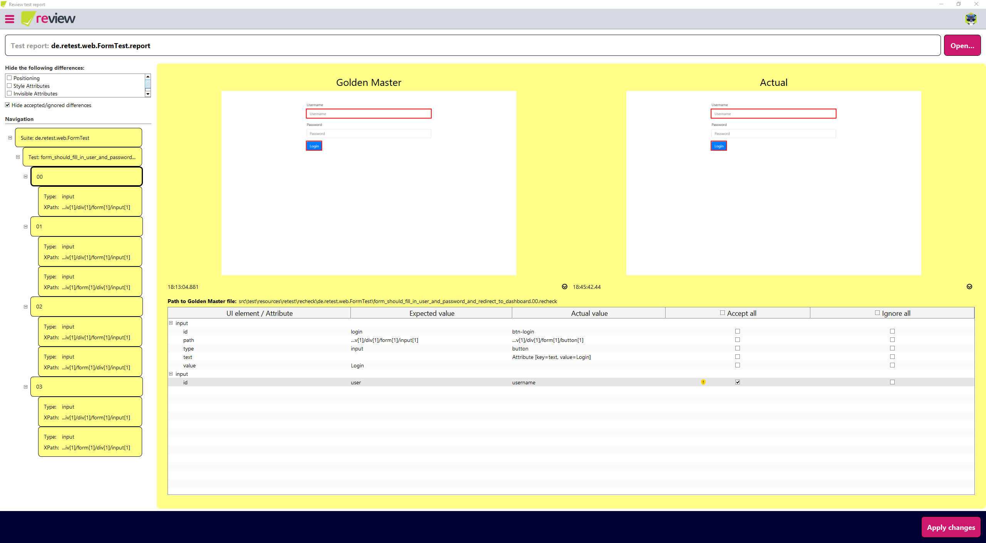Click the hamburger menu icon top-left
Image resolution: width=986 pixels, height=543 pixels.
(x=10, y=18)
